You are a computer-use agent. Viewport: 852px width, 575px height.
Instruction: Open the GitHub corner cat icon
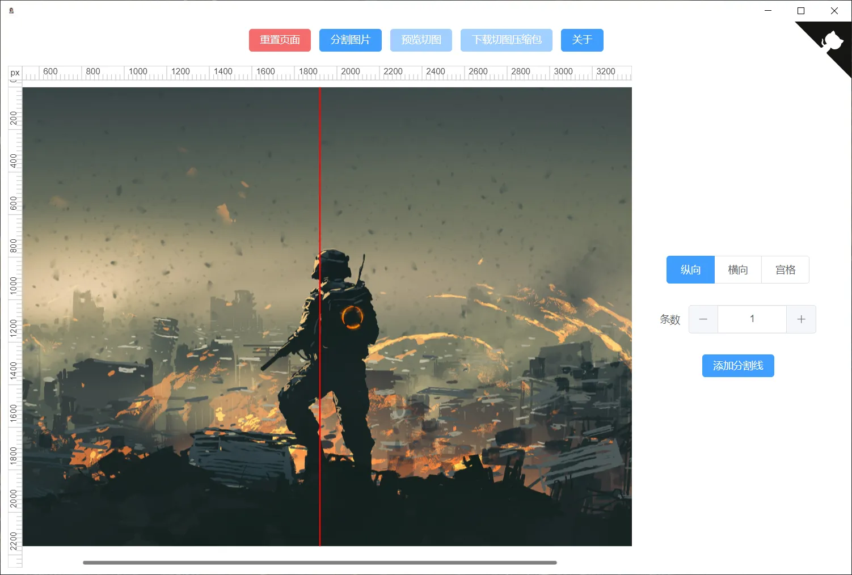pos(832,41)
